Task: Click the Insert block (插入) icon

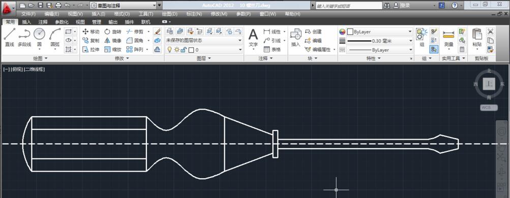Action: coord(295,38)
